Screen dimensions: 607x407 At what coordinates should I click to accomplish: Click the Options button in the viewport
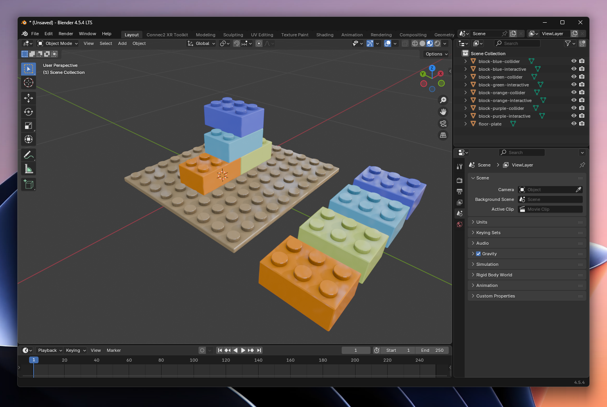[x=436, y=54]
